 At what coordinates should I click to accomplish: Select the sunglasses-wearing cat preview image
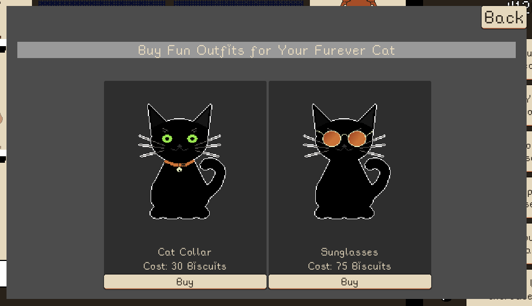pos(347,161)
